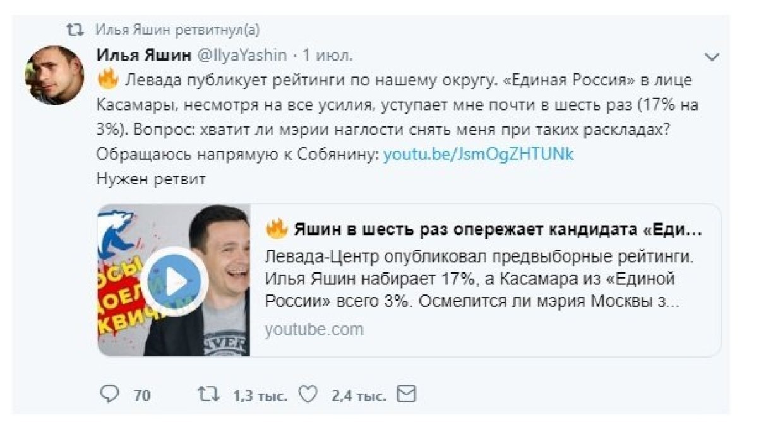This screenshot has width=783, height=422.
Task: Click the youtube.com domain label in card
Action: pos(314,329)
